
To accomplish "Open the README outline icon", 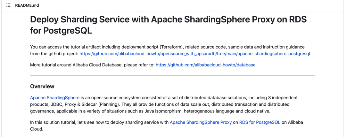I will (x=8, y=5).
